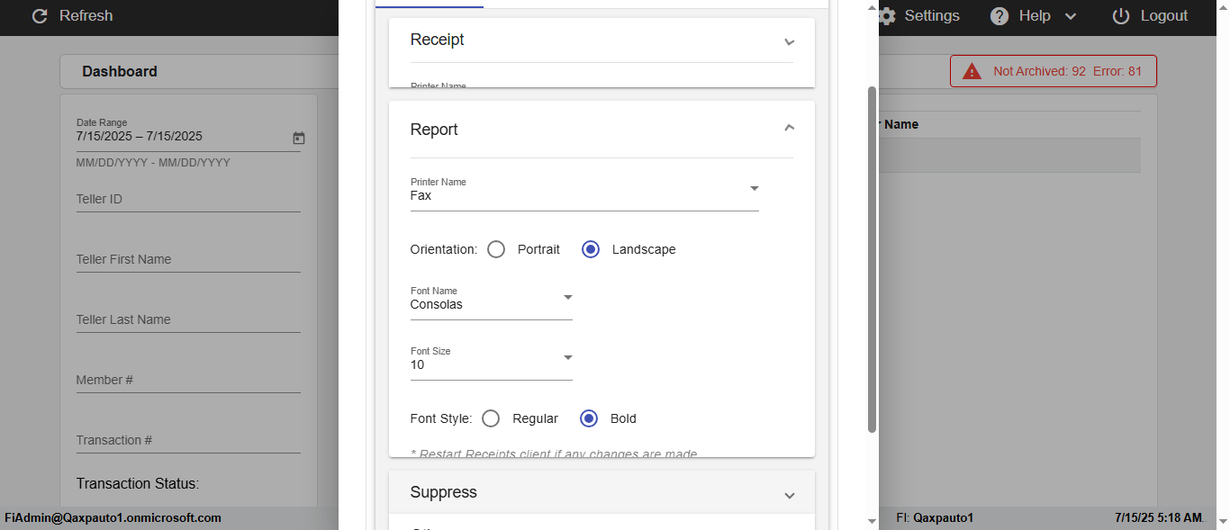
Task: Select Landscape orientation radio button
Action: click(591, 249)
